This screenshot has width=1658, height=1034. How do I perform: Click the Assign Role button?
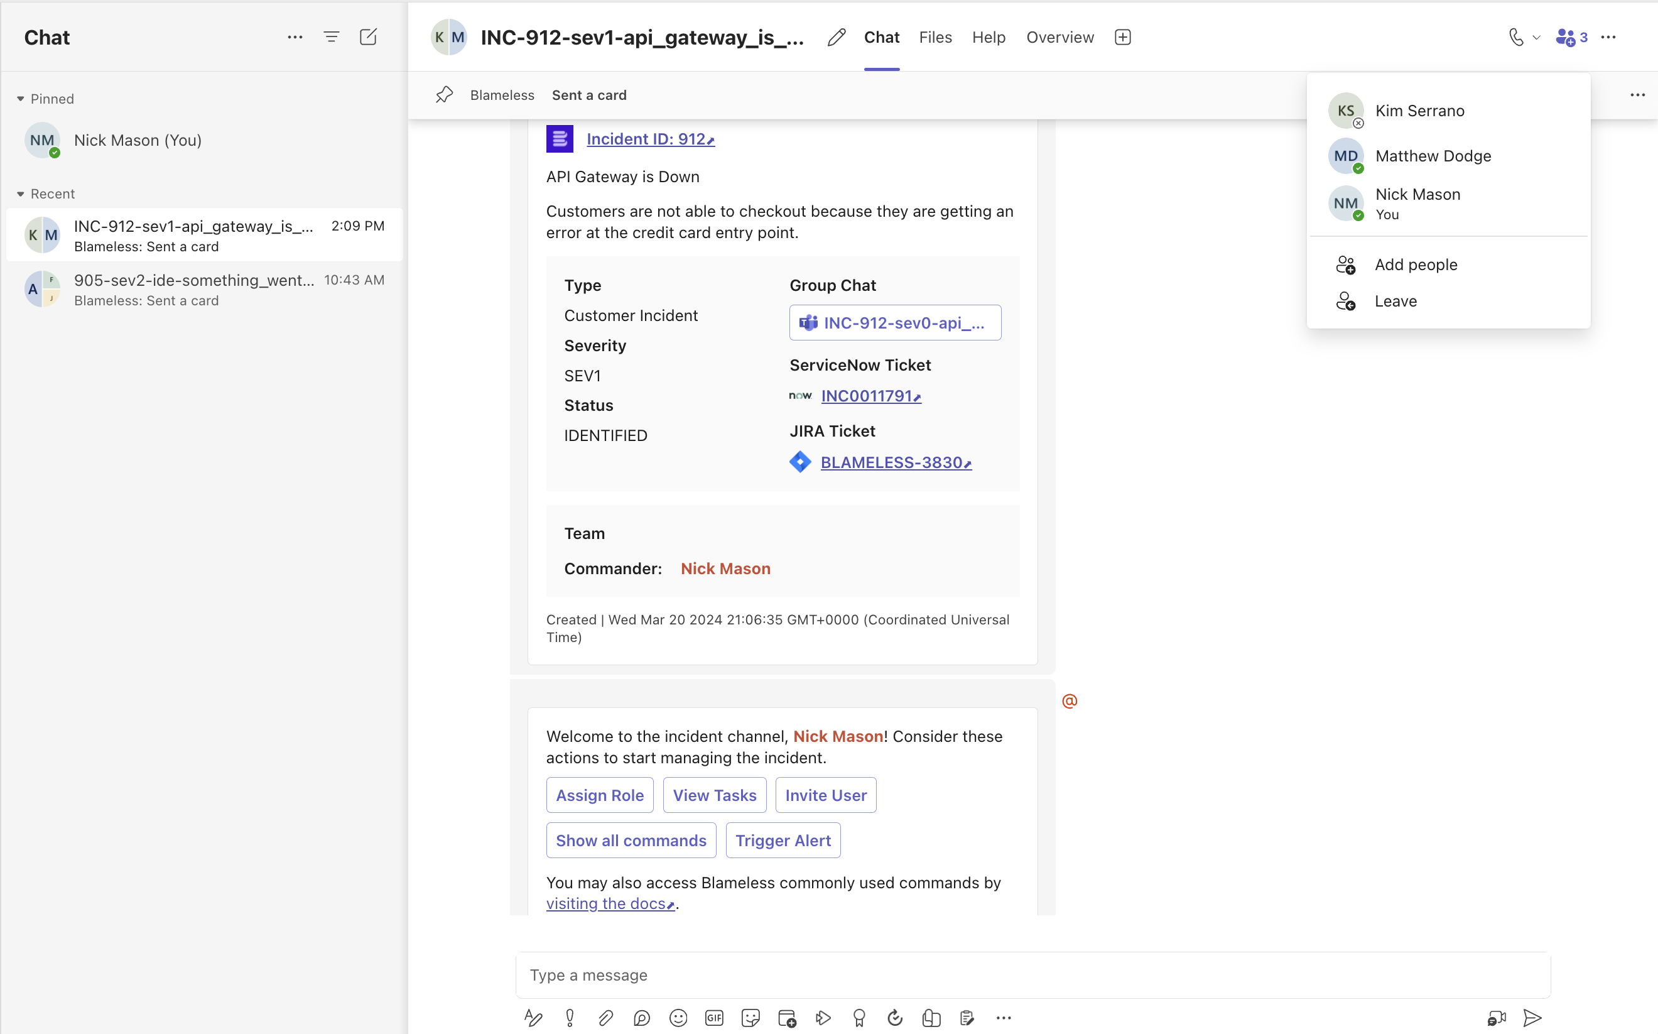pos(600,795)
